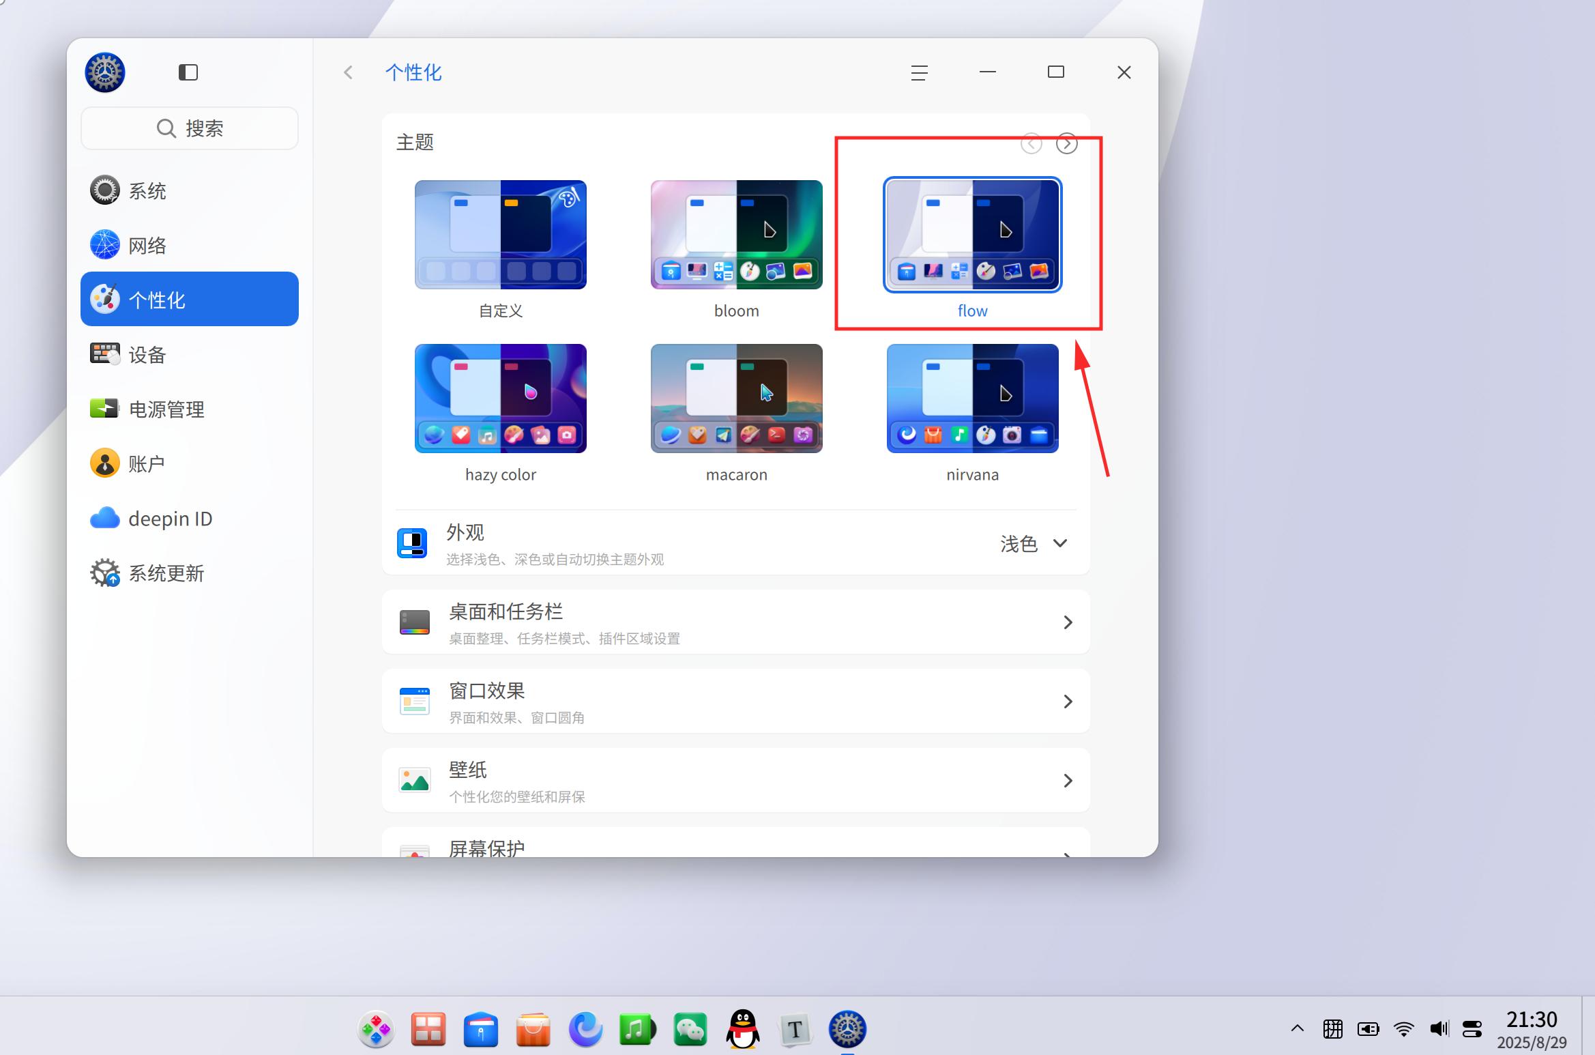Focus the 搜索 search field
This screenshot has width=1595, height=1055.
[190, 128]
